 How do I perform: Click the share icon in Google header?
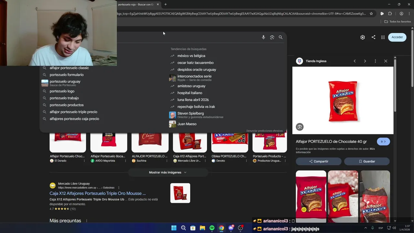pyautogui.click(x=373, y=37)
